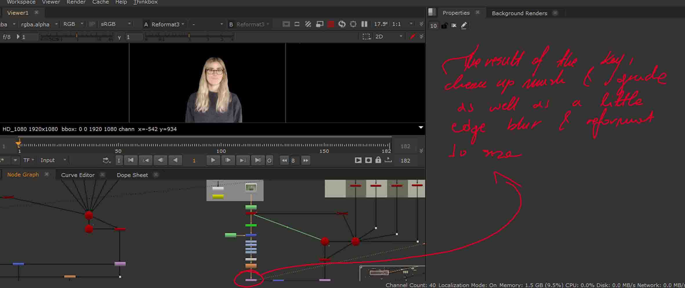Expand the viewer status bar triangle

tap(421, 127)
